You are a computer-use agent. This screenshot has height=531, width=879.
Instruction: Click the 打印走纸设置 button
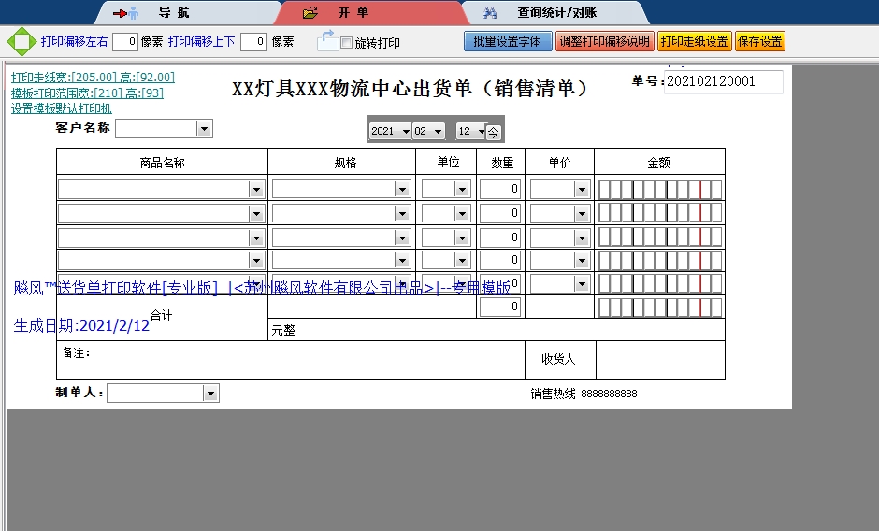[694, 41]
